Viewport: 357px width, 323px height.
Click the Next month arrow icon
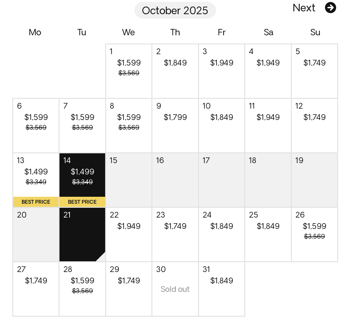pyautogui.click(x=330, y=8)
